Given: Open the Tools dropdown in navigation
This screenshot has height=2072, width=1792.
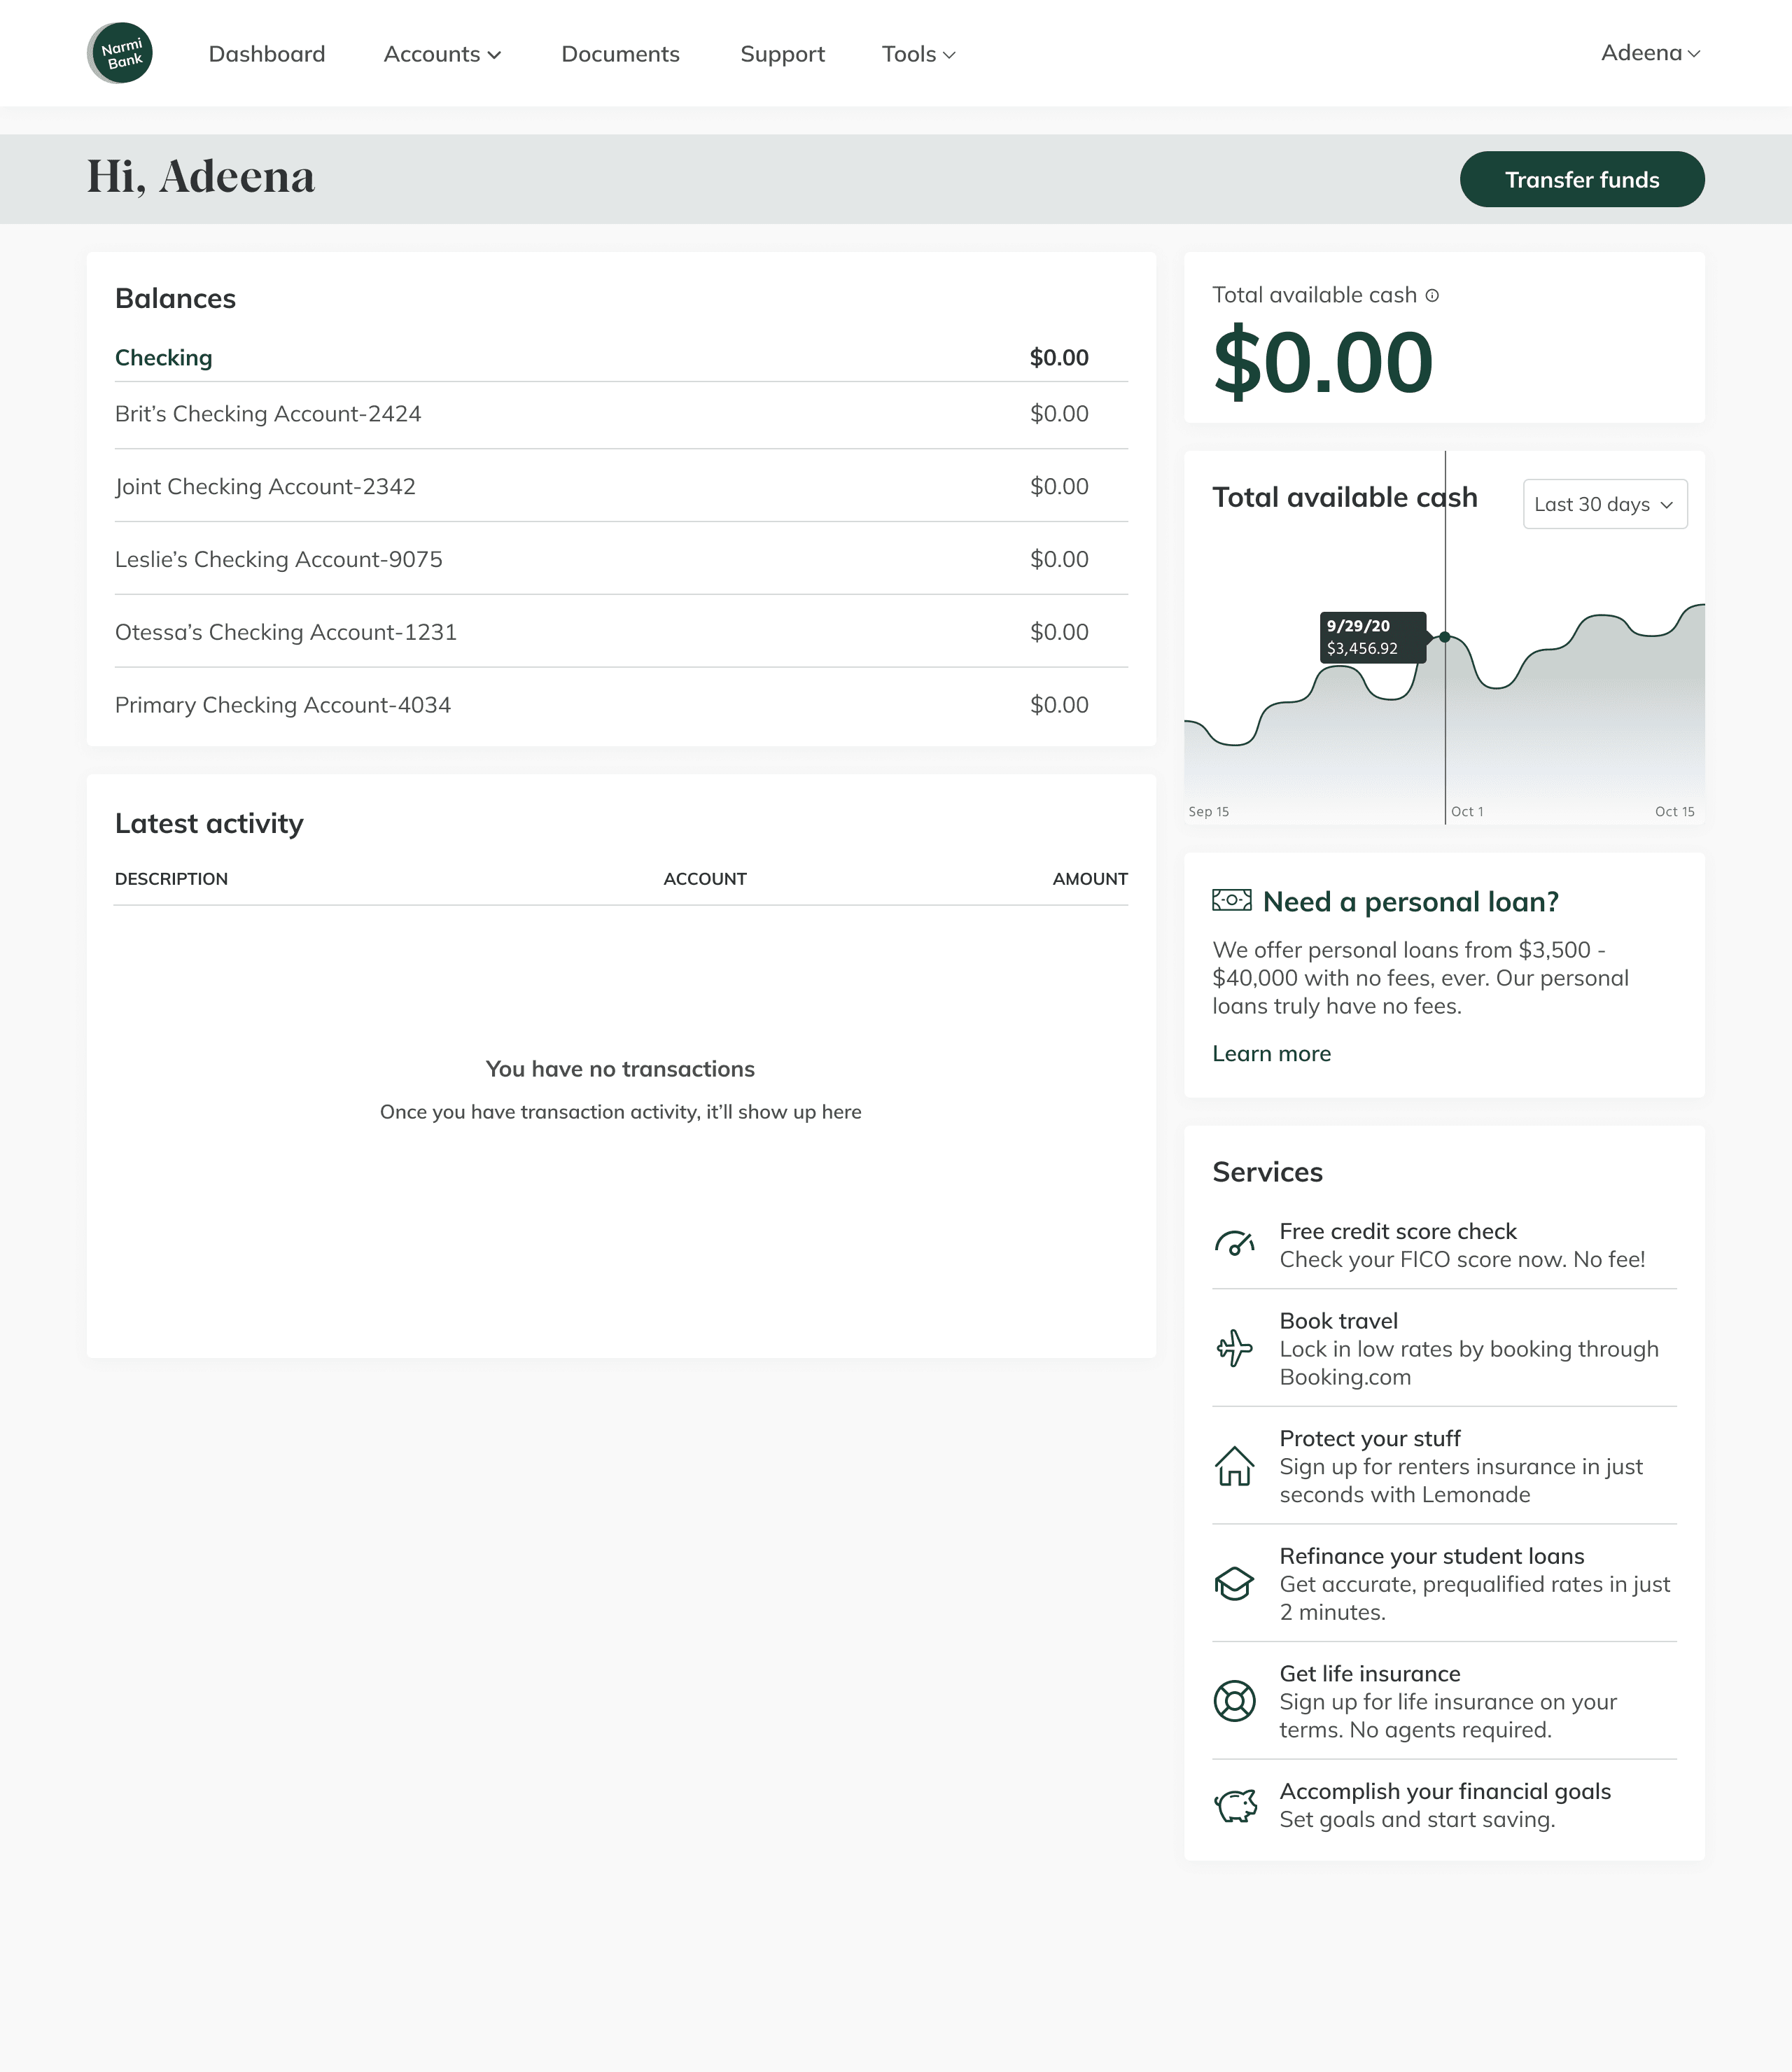Looking at the screenshot, I should tap(918, 54).
